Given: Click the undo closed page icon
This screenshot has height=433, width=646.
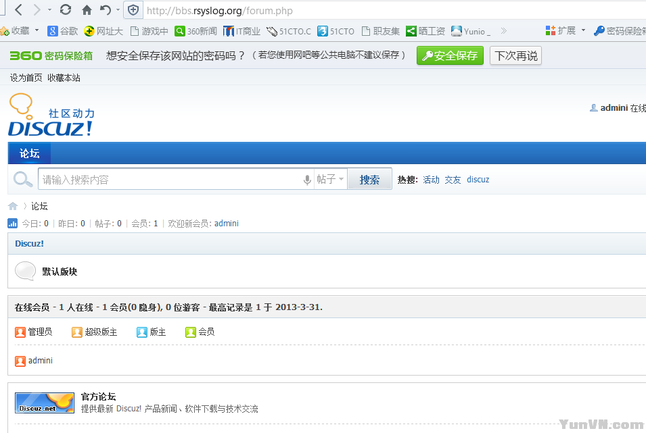Looking at the screenshot, I should click(106, 10).
